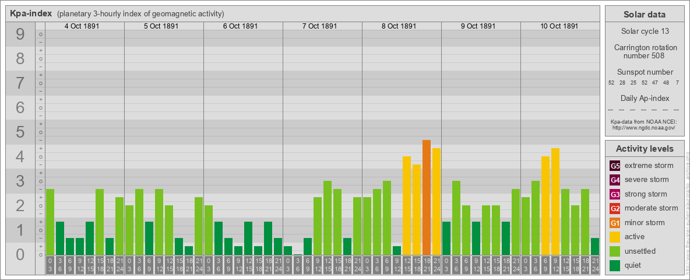This screenshot has width=690, height=280.
Task: Click the G2 moderate storm badge
Action: click(x=615, y=208)
